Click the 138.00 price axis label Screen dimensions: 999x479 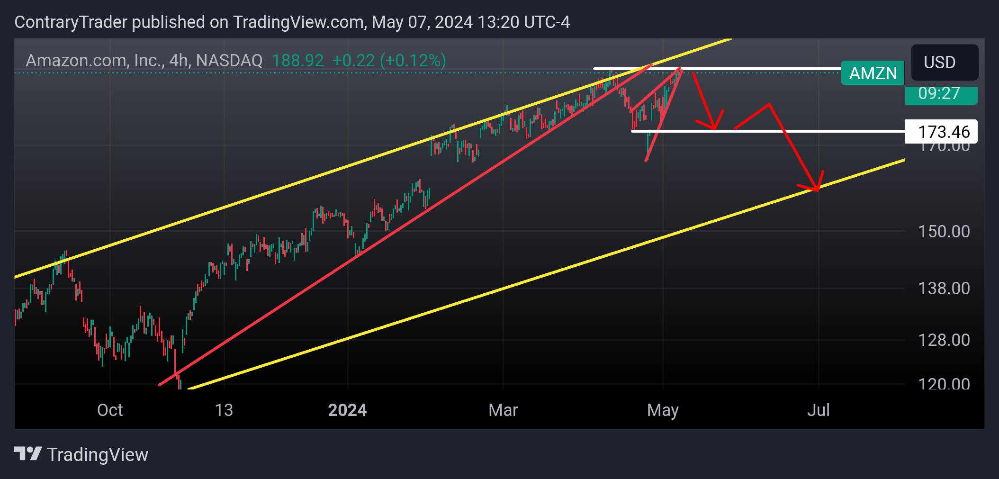pyautogui.click(x=944, y=288)
